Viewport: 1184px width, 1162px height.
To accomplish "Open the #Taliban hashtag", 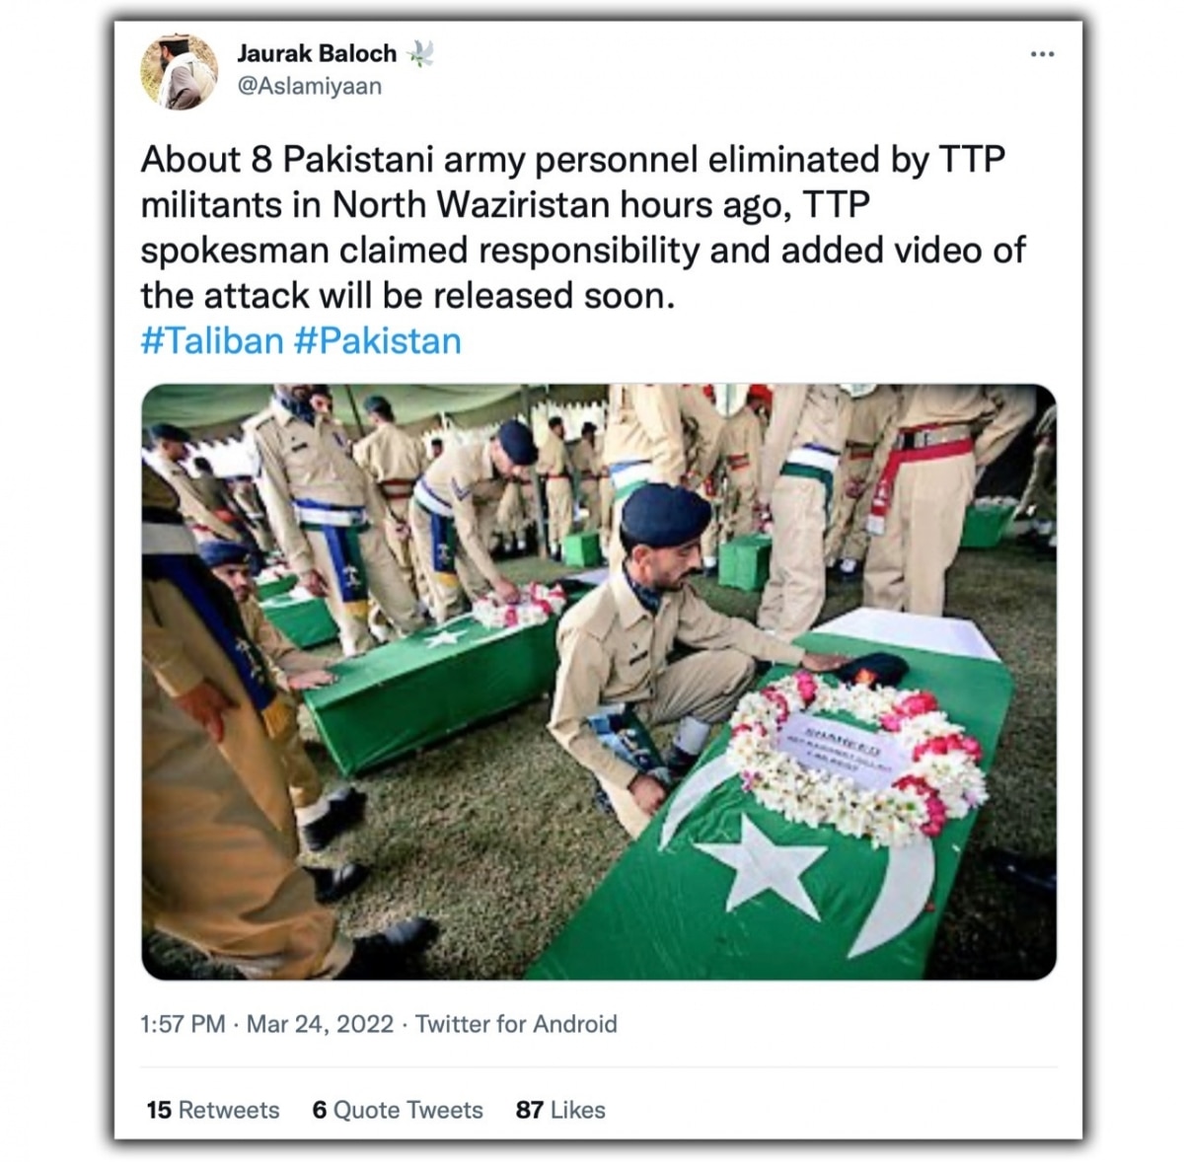I will (211, 341).
